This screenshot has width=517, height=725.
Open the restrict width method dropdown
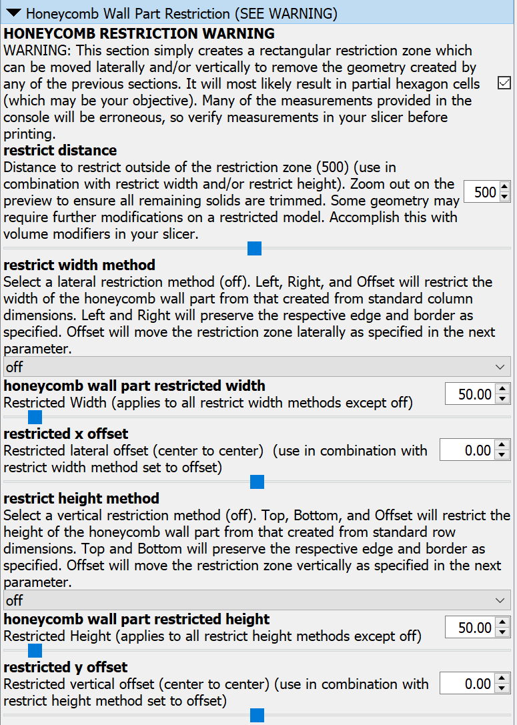[257, 367]
